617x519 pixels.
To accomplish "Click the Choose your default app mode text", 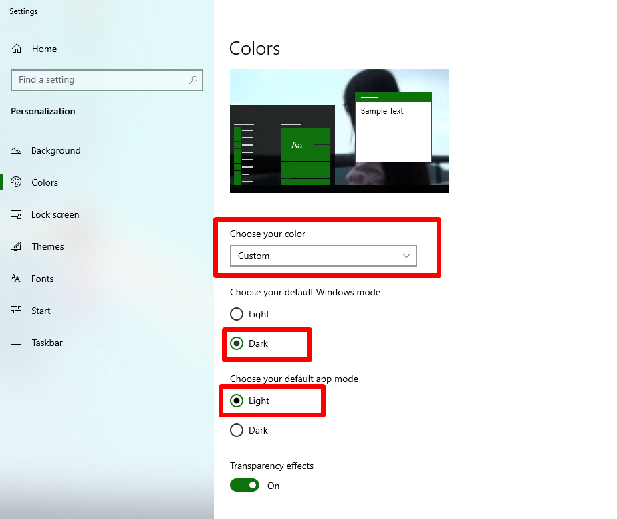I will 294,379.
